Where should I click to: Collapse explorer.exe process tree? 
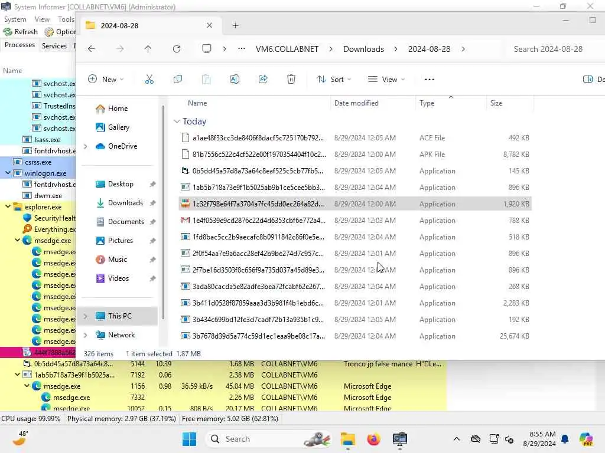(8, 206)
